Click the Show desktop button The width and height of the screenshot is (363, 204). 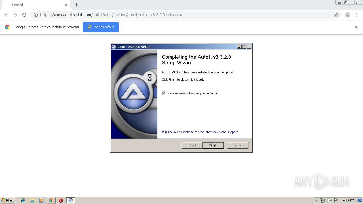click(360, 200)
